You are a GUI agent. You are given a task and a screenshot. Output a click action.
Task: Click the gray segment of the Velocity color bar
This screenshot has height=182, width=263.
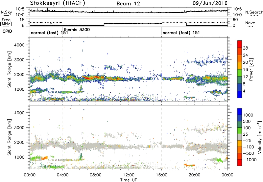[240, 137]
